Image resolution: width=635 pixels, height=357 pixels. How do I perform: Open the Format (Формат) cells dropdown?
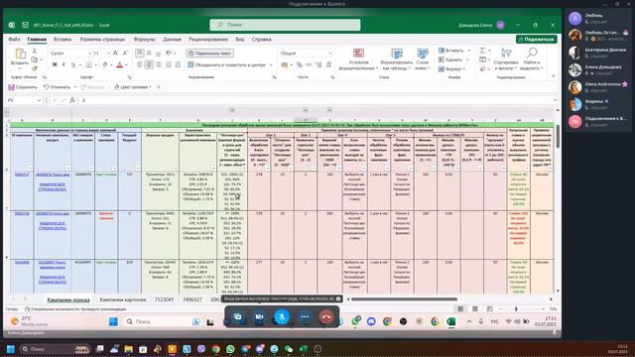(451, 69)
